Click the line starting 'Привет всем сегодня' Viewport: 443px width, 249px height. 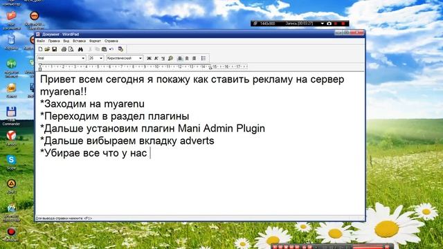coord(192,80)
